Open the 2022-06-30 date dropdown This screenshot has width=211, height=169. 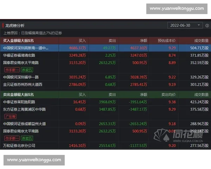point(185,25)
